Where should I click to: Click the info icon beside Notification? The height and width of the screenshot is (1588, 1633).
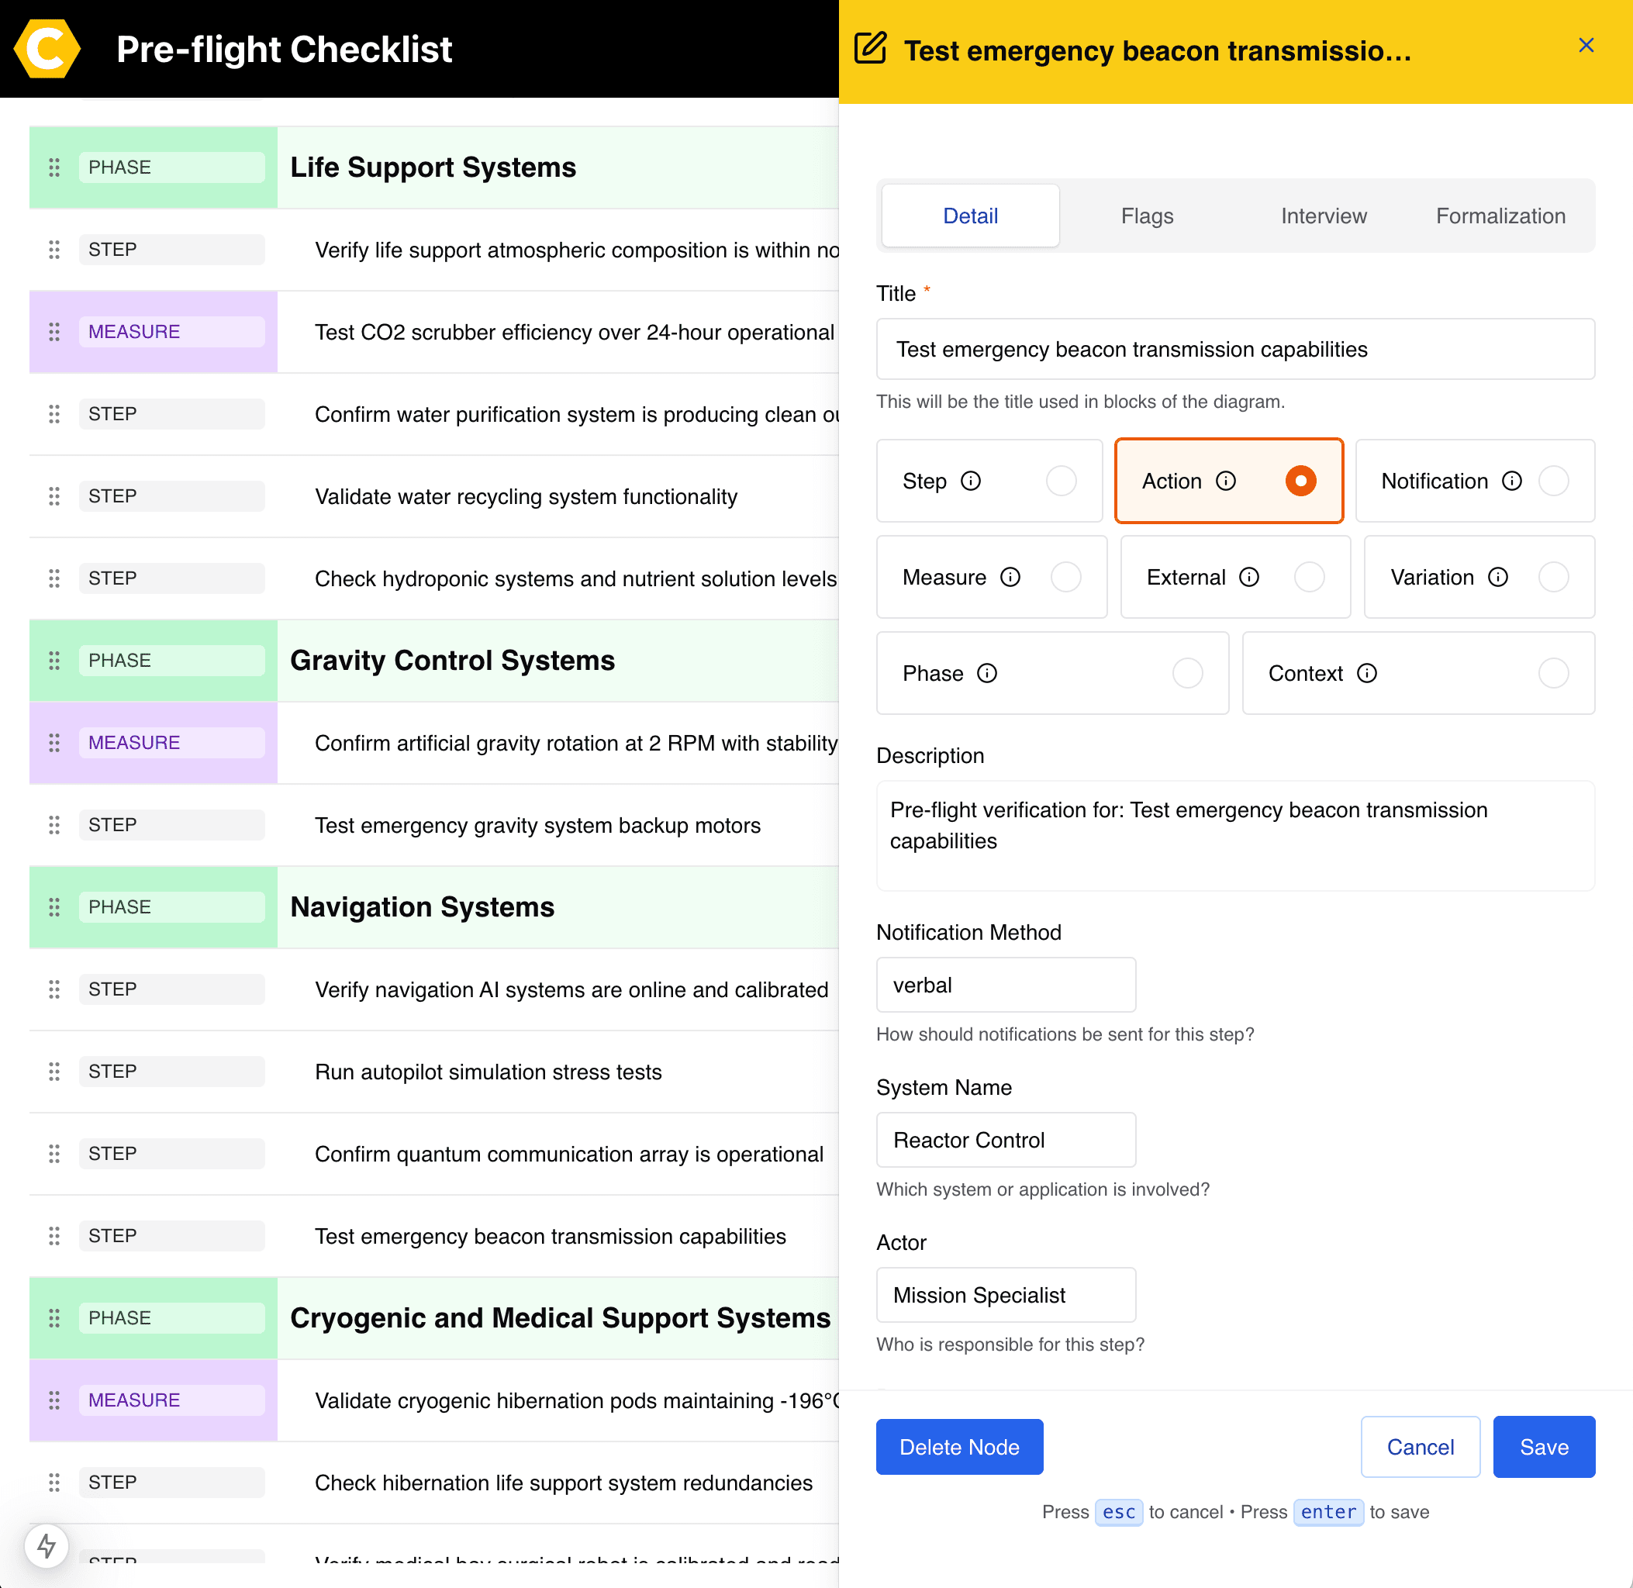coord(1511,482)
